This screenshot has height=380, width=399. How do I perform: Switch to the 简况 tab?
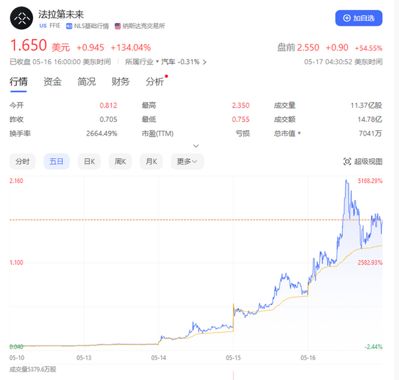pos(87,82)
